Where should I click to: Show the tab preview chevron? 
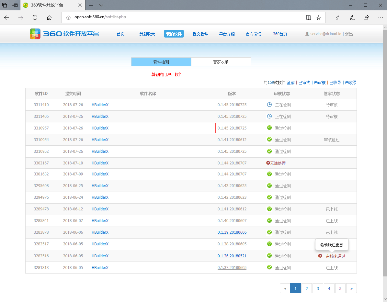pos(101,5)
